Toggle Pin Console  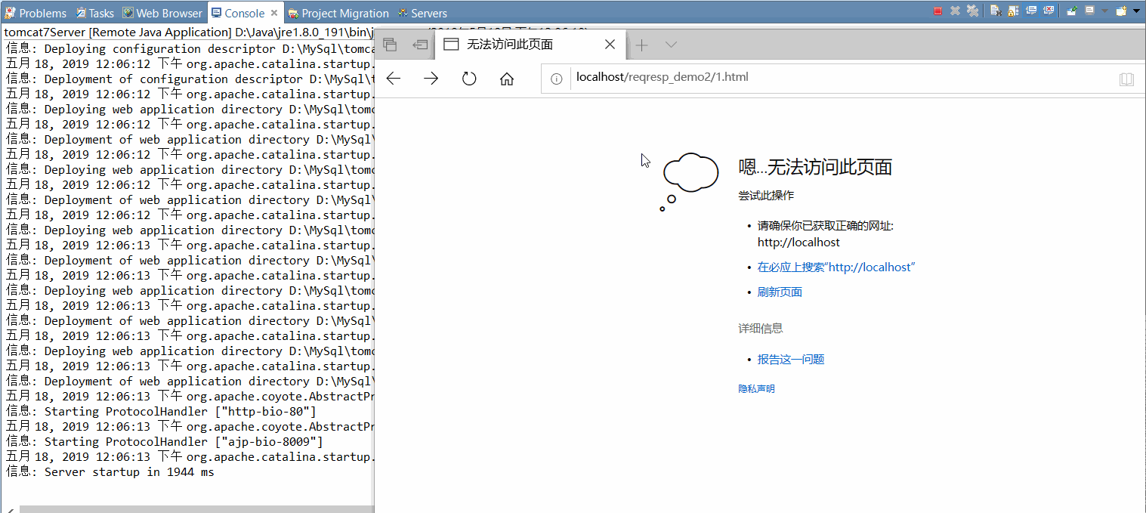tap(1071, 11)
